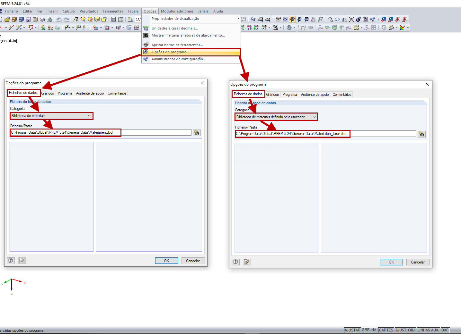Click the floppy disk save icon
This screenshot has width=461, height=334.
(28, 19)
